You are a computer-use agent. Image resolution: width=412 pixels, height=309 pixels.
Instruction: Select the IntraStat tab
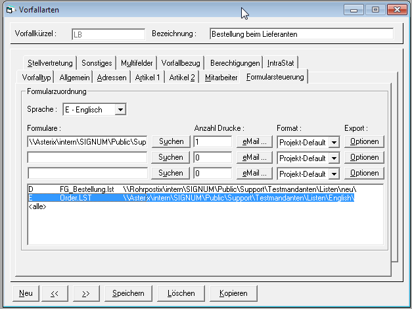coord(281,63)
